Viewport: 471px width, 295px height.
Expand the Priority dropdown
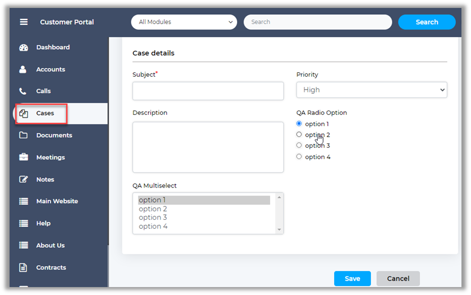pyautogui.click(x=371, y=90)
